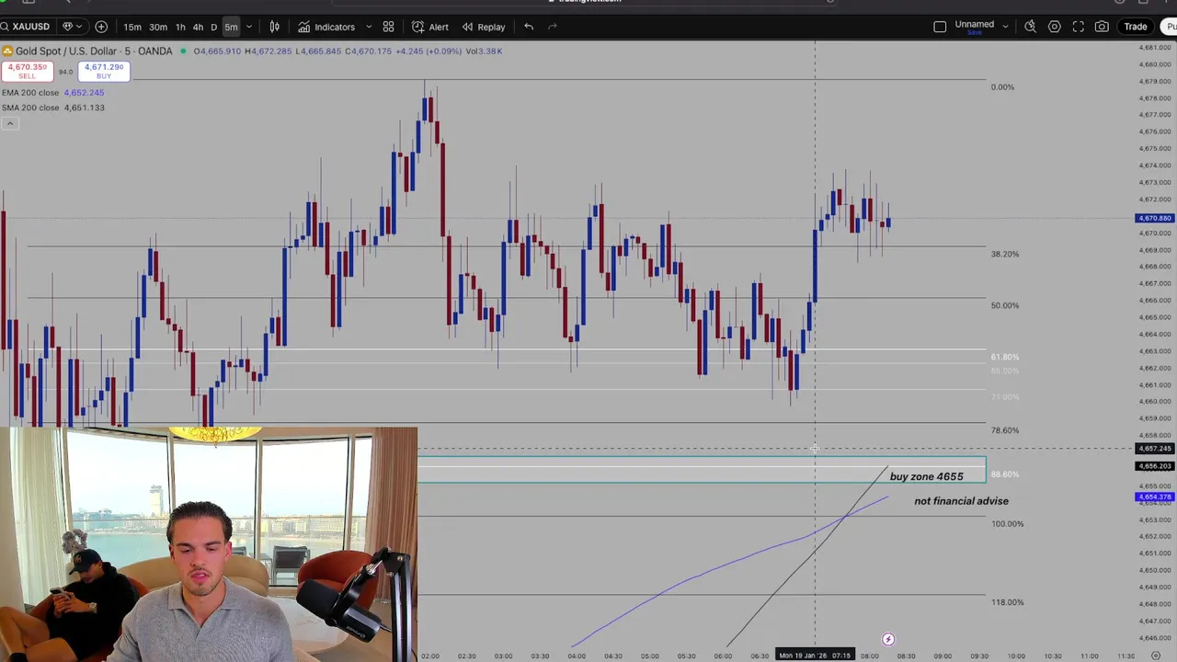
Task: Toggle fullscreen mode
Action: pyautogui.click(x=1078, y=27)
